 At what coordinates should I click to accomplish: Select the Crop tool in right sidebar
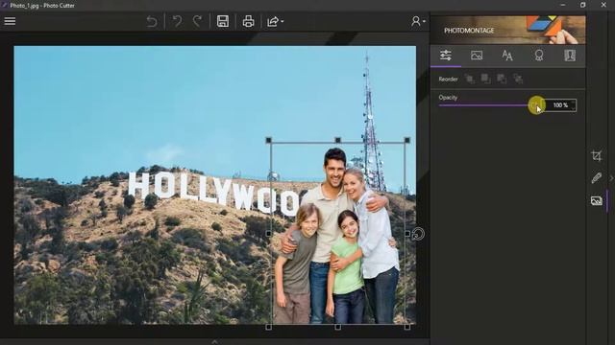(x=596, y=155)
